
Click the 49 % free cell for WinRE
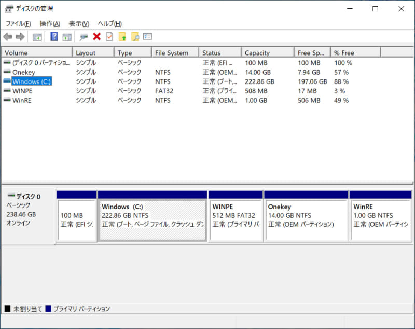point(341,100)
